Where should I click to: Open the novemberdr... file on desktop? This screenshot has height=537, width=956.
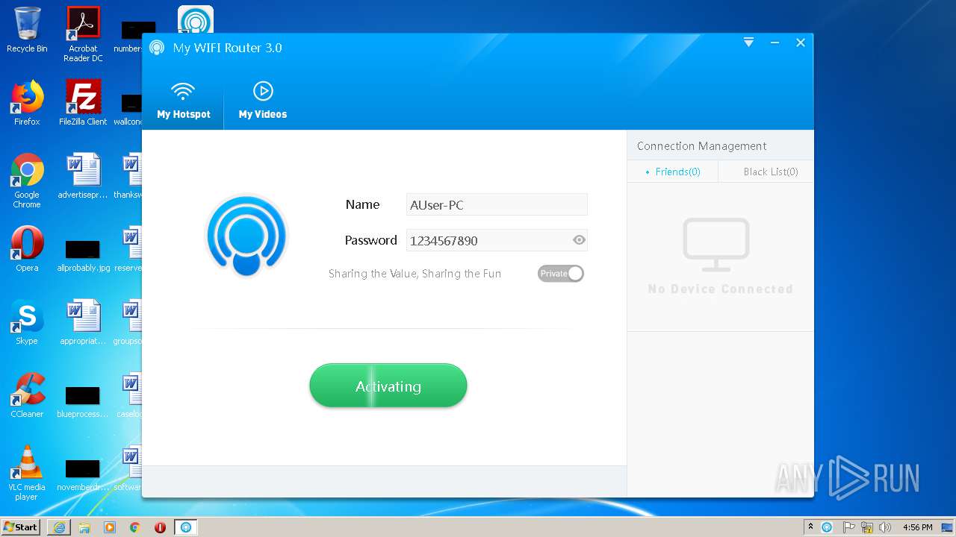click(x=83, y=474)
